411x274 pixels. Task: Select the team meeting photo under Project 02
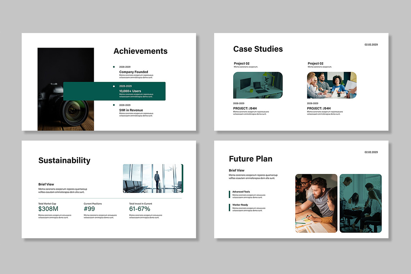click(331, 85)
